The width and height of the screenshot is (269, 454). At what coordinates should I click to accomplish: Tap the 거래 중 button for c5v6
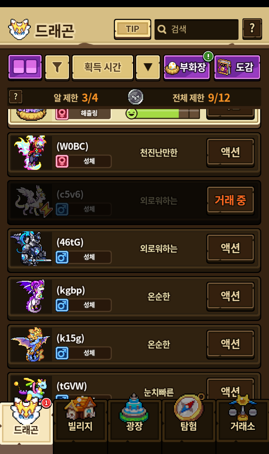pyautogui.click(x=230, y=200)
